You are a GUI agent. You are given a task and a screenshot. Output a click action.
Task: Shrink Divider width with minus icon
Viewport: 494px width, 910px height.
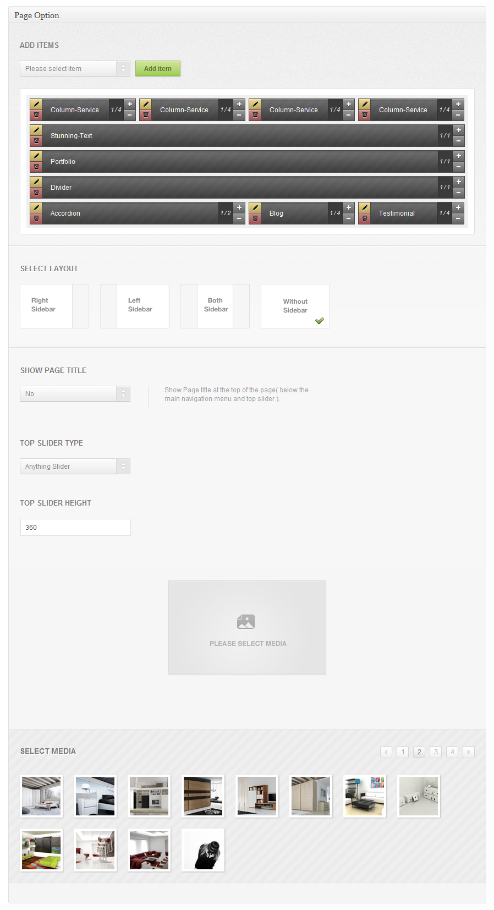pyautogui.click(x=458, y=193)
